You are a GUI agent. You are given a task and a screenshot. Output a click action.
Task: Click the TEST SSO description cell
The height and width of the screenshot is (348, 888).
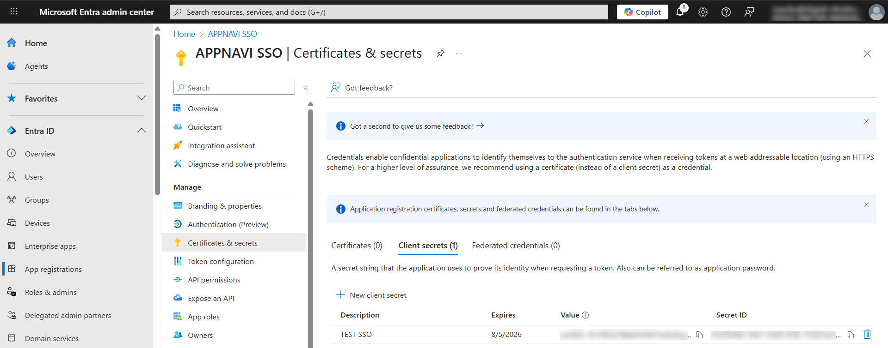click(x=356, y=334)
